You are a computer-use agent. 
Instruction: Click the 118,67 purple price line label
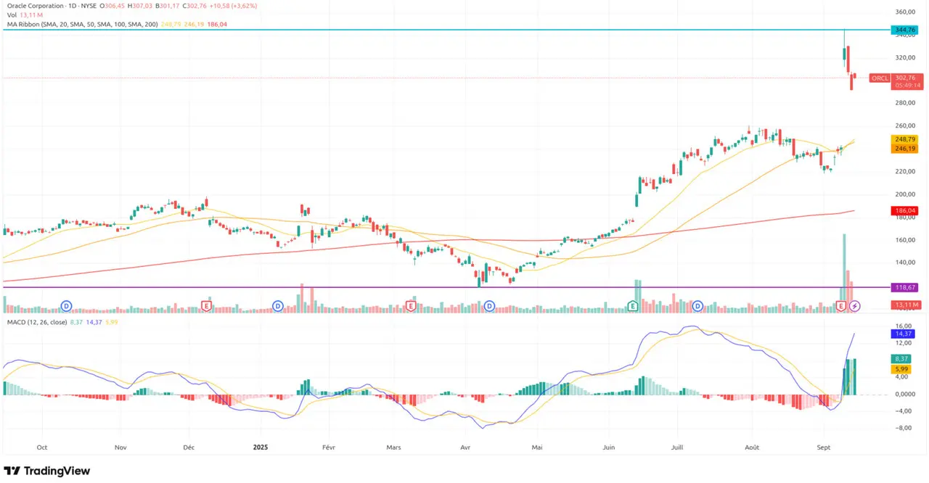pyautogui.click(x=904, y=287)
